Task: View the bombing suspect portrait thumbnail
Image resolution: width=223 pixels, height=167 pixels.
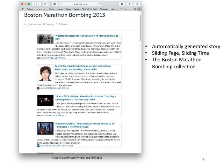Action: (45, 73)
